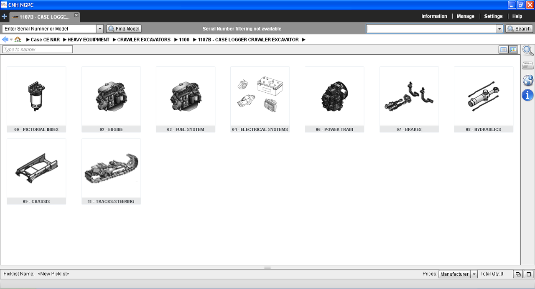This screenshot has width=535, height=289.
Task: Select the 1187B - CASE LOGGE... tab
Action: pyautogui.click(x=44, y=17)
